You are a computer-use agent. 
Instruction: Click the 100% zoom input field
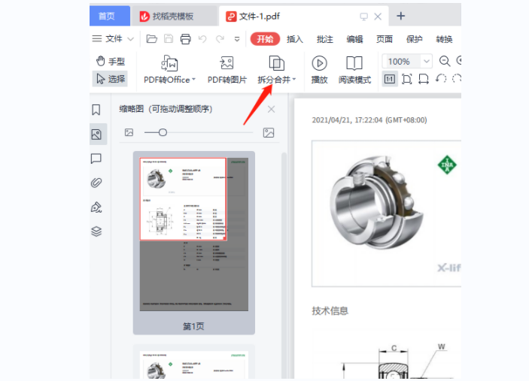click(401, 62)
